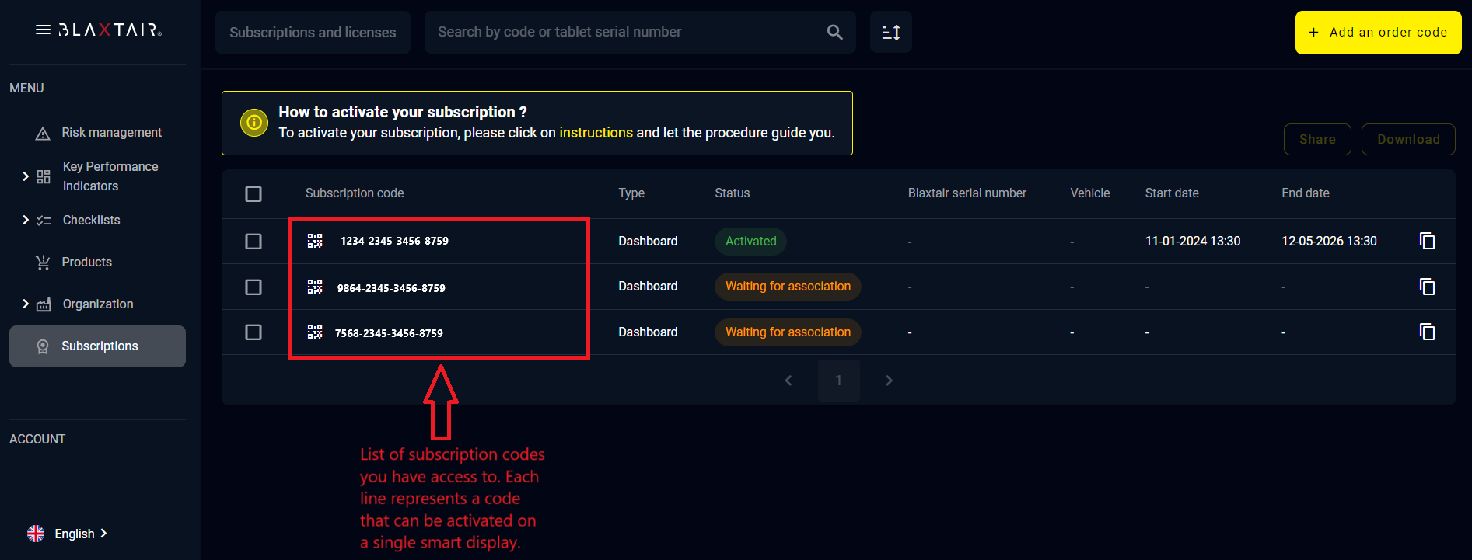Open the hamburger navigation menu

pos(42,30)
